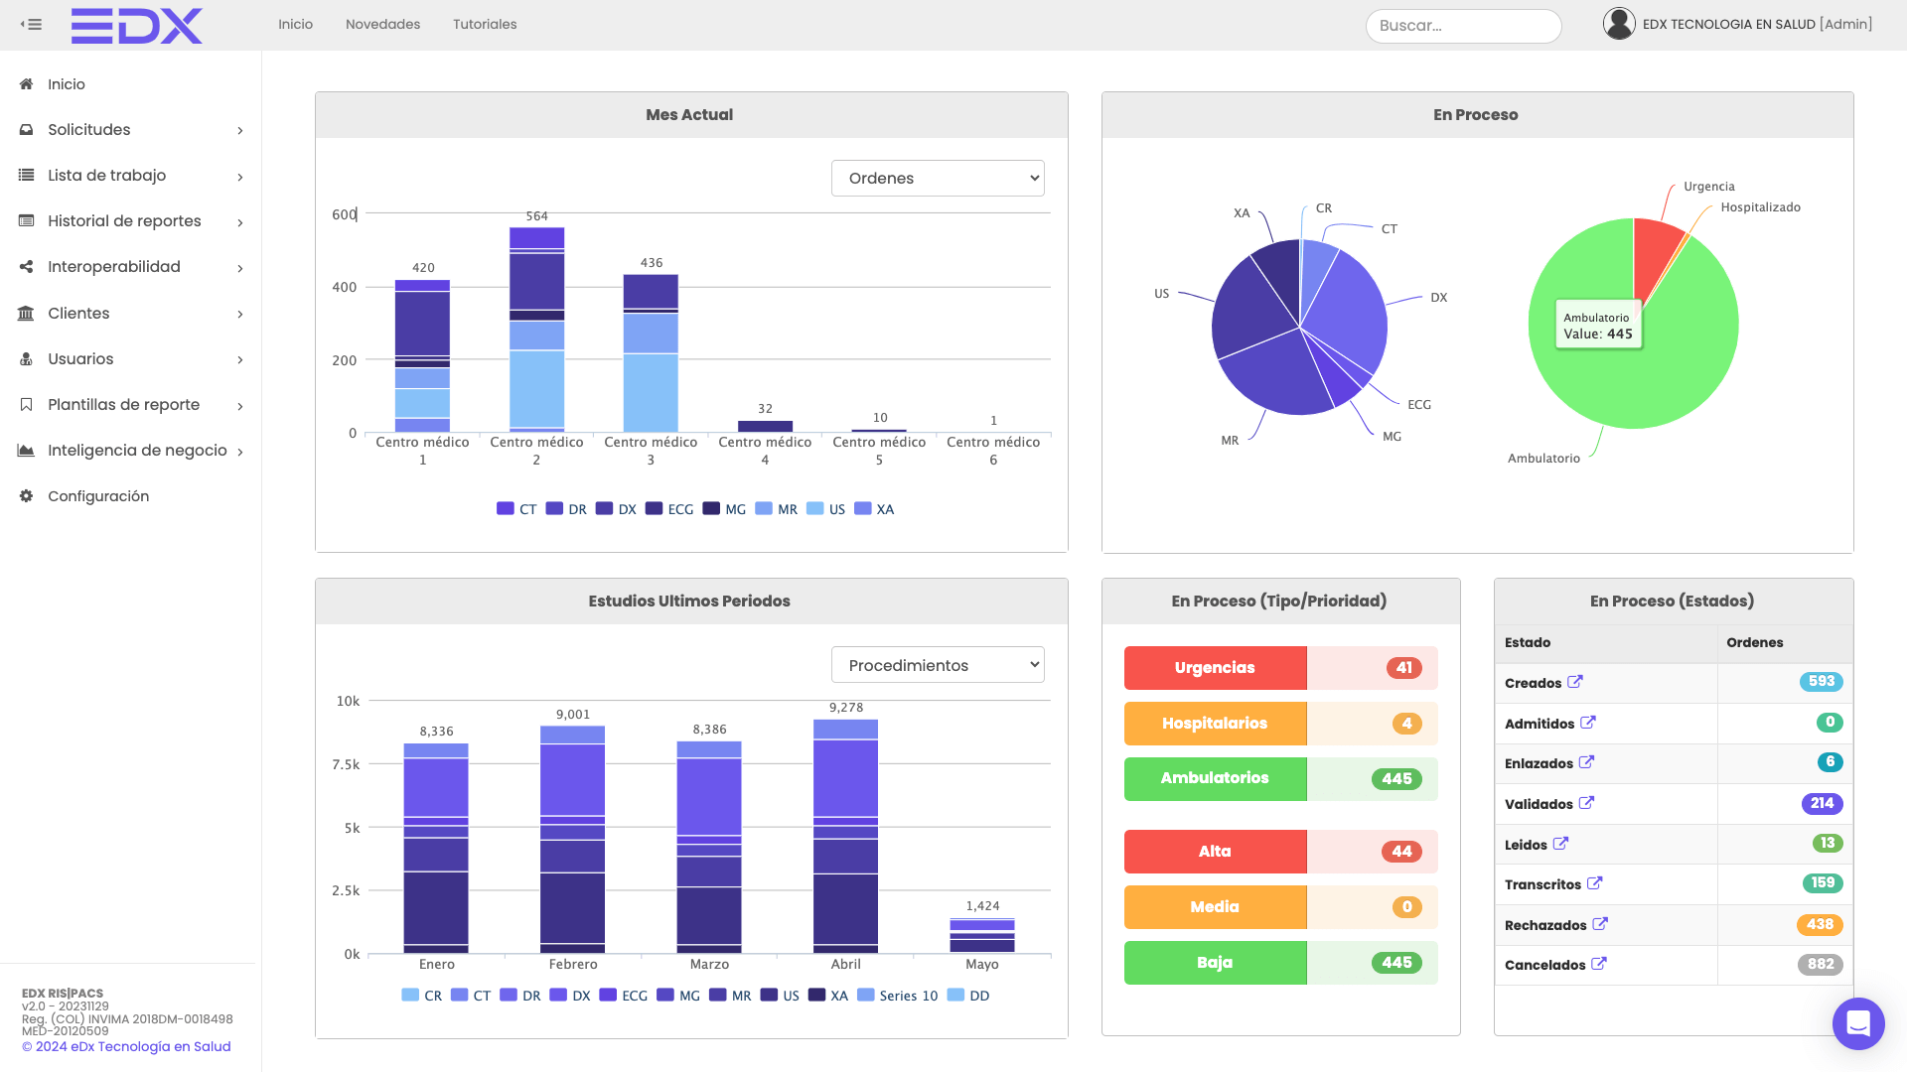Open Tutoriales in the top navigation

click(485, 24)
